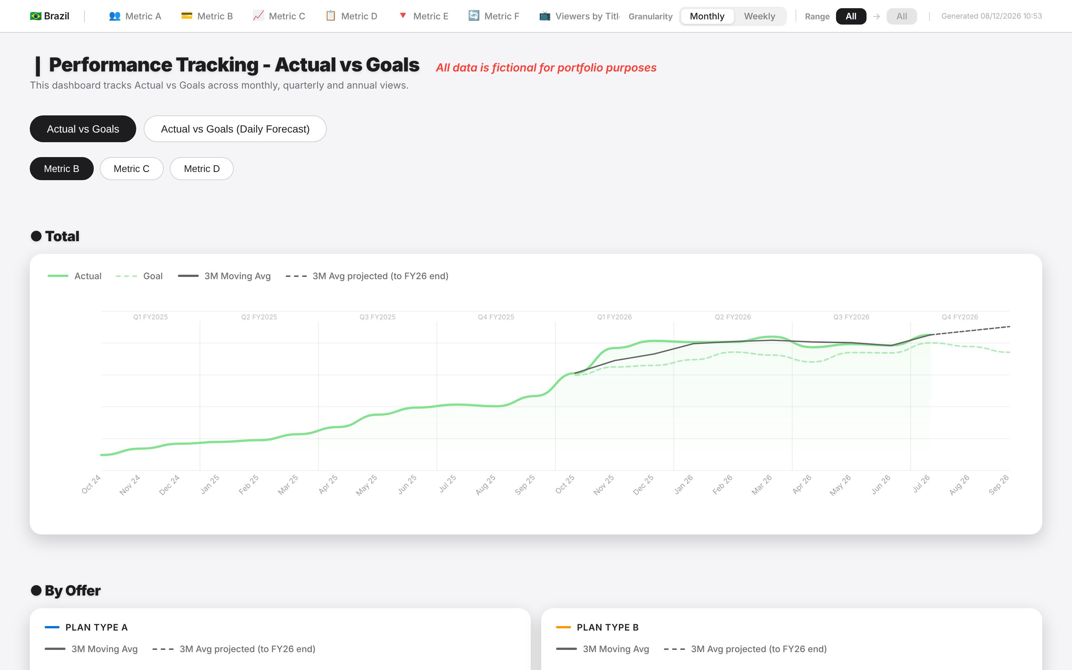Click the PLAN TYPE A legend entry
1072x670 pixels.
point(86,627)
